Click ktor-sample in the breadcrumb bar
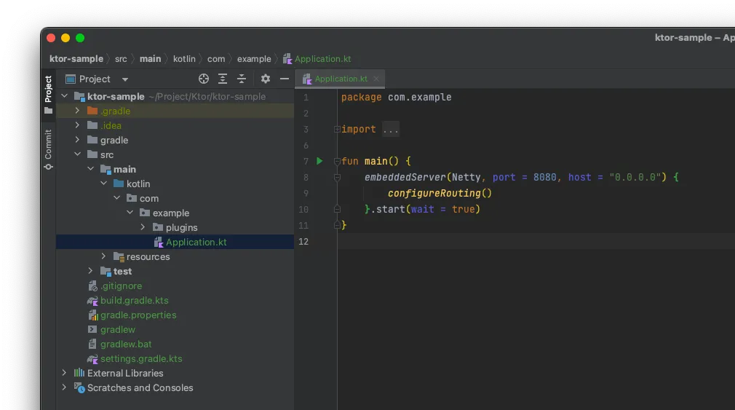 coord(76,59)
